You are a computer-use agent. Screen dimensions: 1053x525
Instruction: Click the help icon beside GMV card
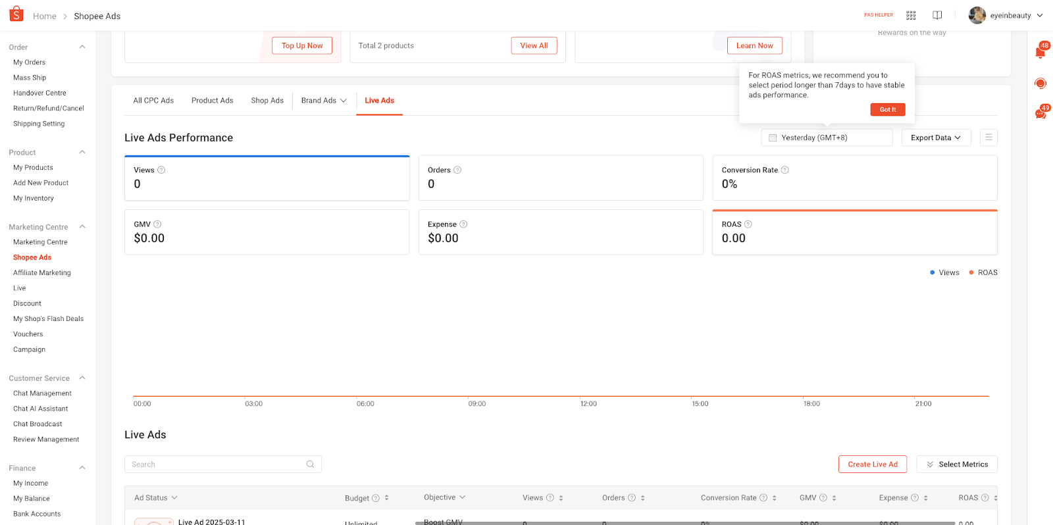pyautogui.click(x=157, y=224)
